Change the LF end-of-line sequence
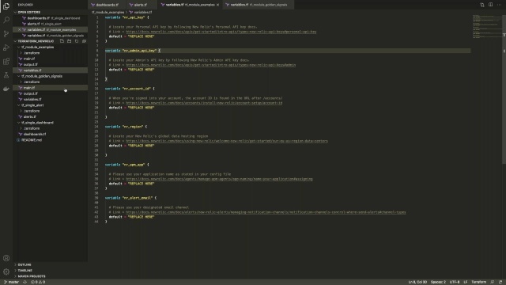 click(466, 282)
